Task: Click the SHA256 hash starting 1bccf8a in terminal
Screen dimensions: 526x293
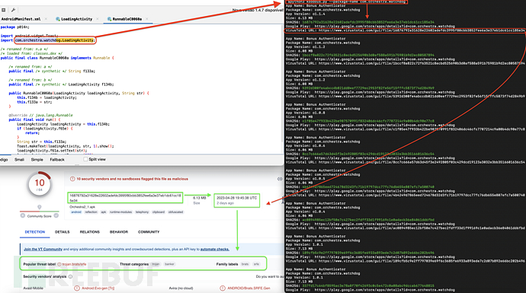Action: [x=368, y=55]
